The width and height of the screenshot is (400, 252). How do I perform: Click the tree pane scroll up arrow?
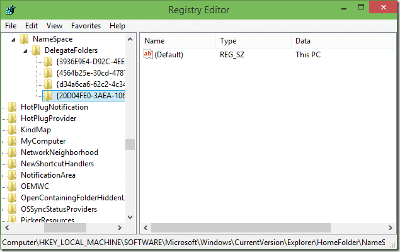130,39
